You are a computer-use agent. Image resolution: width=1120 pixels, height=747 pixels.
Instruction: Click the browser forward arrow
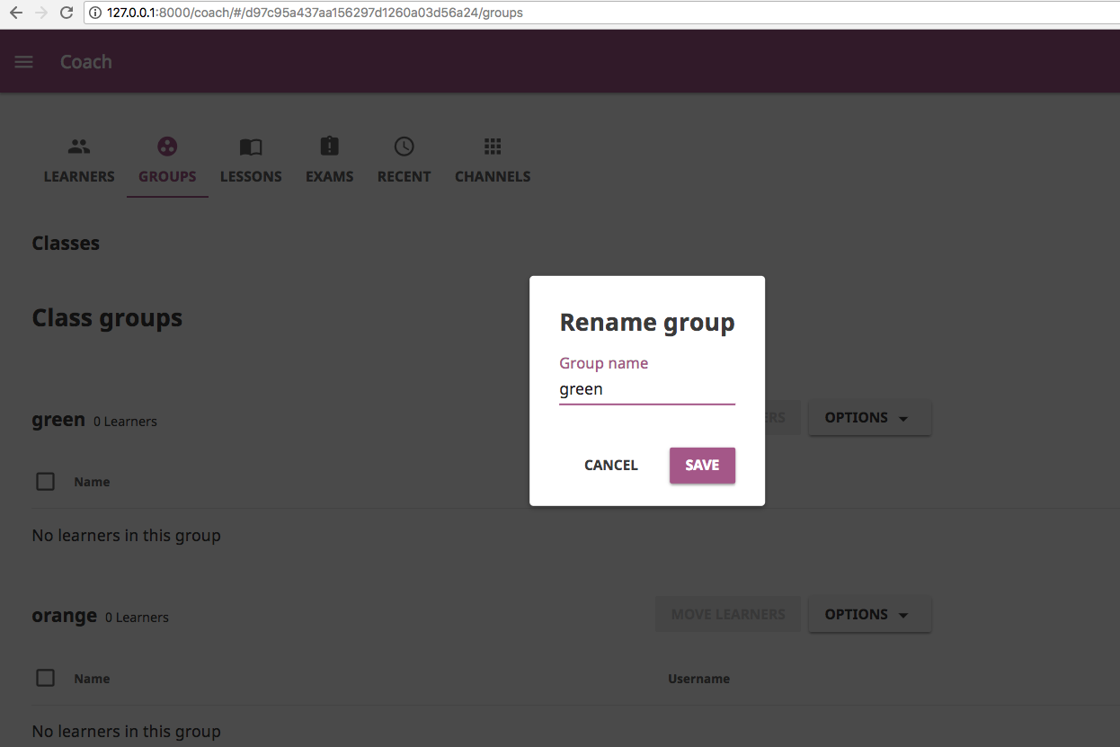(40, 13)
